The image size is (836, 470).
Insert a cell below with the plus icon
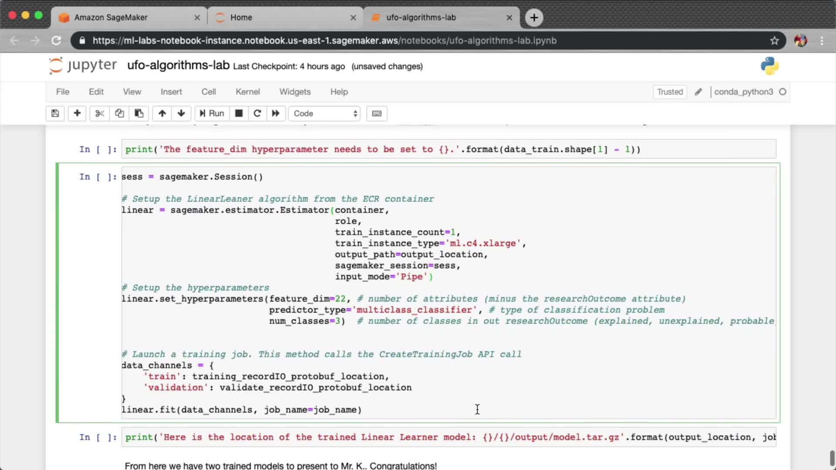click(77, 114)
